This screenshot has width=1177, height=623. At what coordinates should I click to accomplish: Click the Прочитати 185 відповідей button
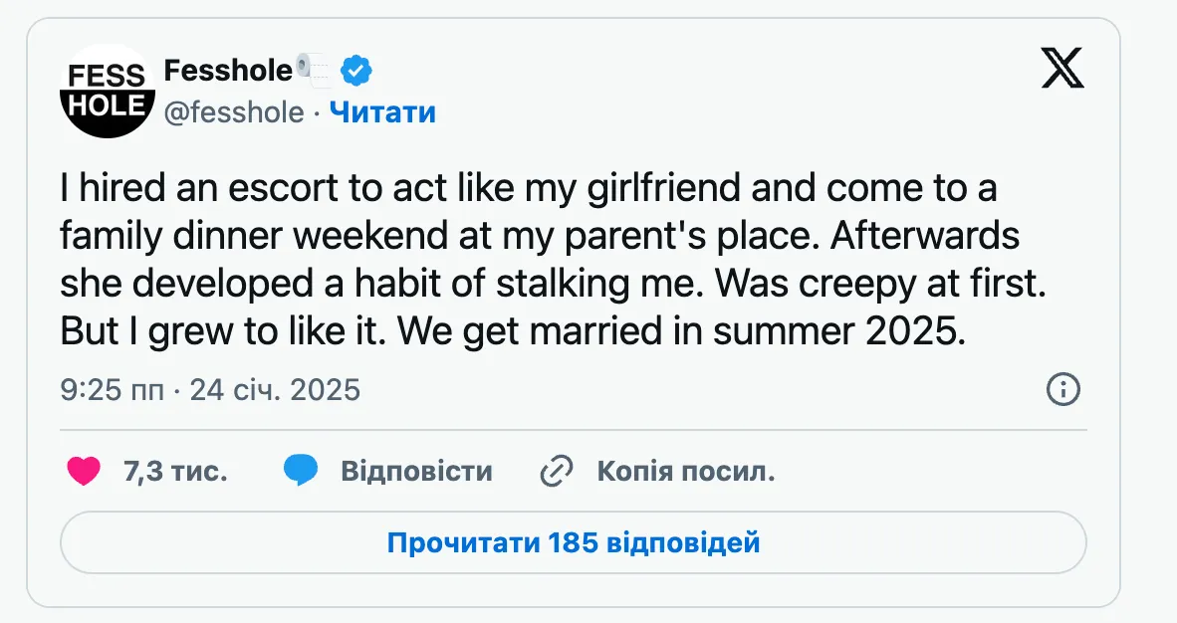point(574,542)
